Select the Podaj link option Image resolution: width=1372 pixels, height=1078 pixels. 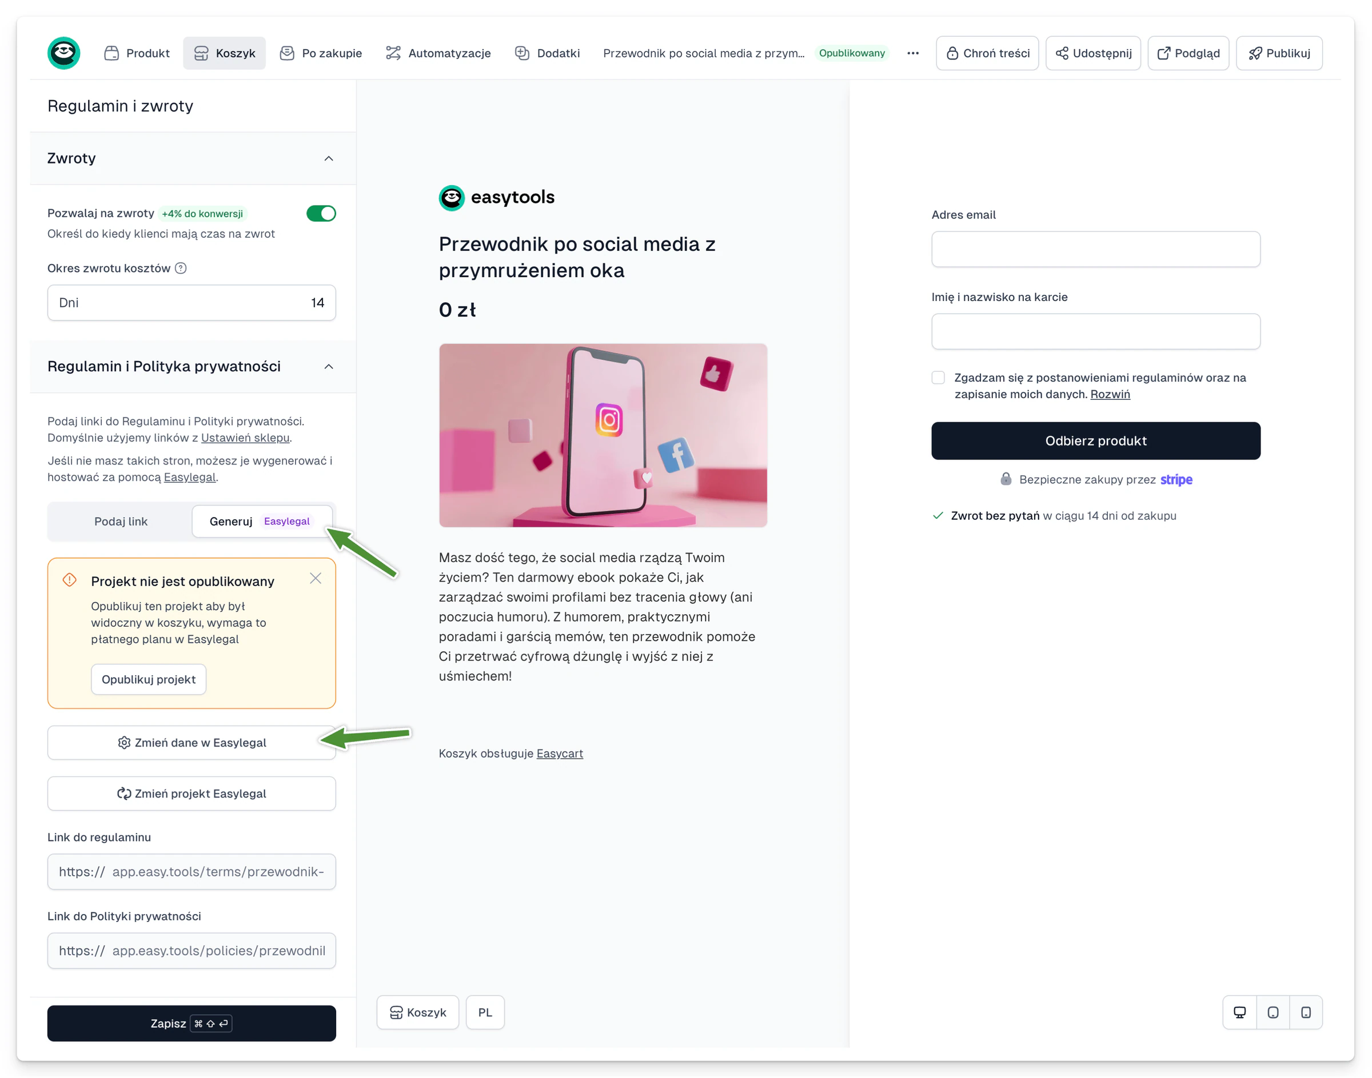(121, 522)
